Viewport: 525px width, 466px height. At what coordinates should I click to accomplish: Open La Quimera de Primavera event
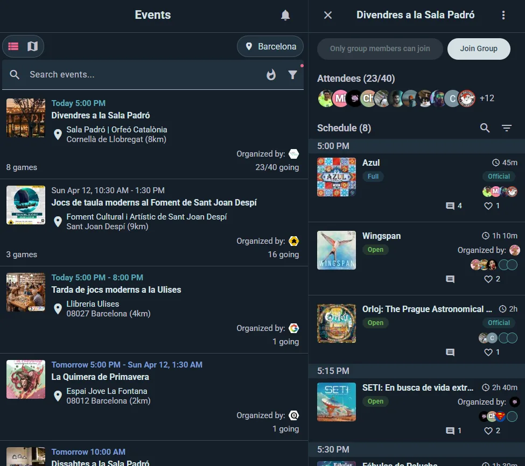coord(100,377)
